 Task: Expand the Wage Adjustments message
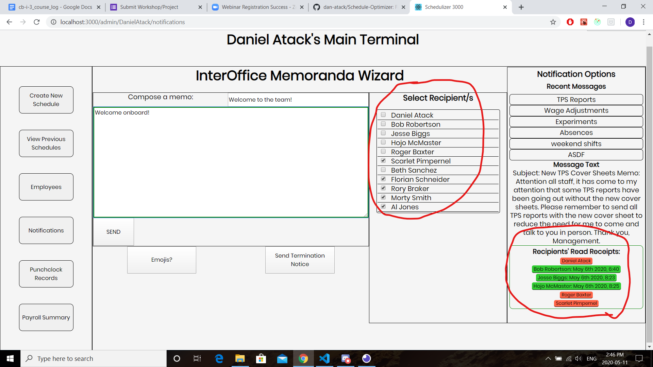point(576,110)
